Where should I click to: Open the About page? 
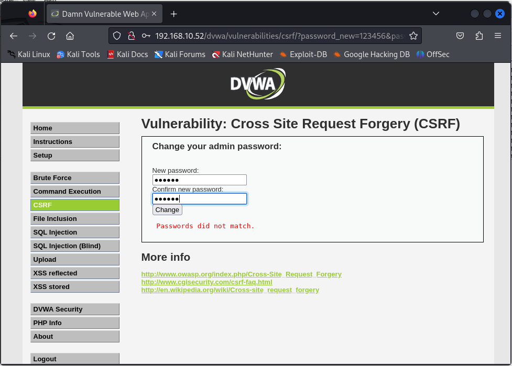(x=75, y=337)
